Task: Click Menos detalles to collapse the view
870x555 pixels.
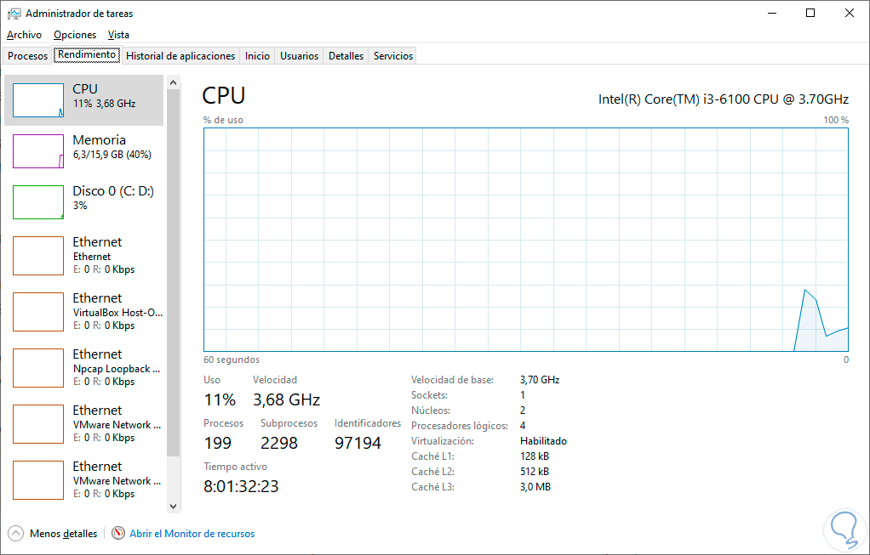Action: [63, 534]
